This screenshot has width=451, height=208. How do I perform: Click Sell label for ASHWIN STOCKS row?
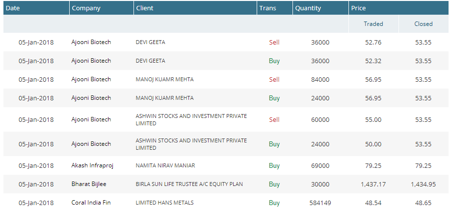click(274, 119)
